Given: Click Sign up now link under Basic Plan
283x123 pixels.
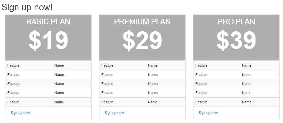Looking at the screenshot, I should (x=20, y=113).
